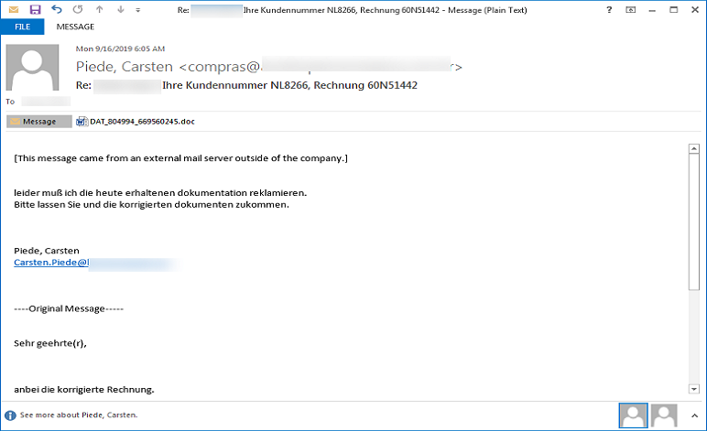This screenshot has width=707, height=431.
Task: Click sender name 'Piede, Carsten' in header
Action: (124, 67)
